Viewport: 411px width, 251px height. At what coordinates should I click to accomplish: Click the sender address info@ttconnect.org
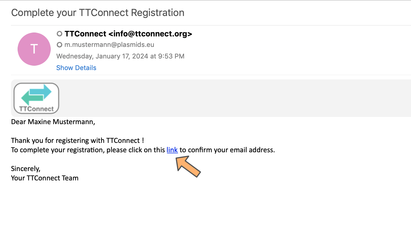click(x=150, y=34)
